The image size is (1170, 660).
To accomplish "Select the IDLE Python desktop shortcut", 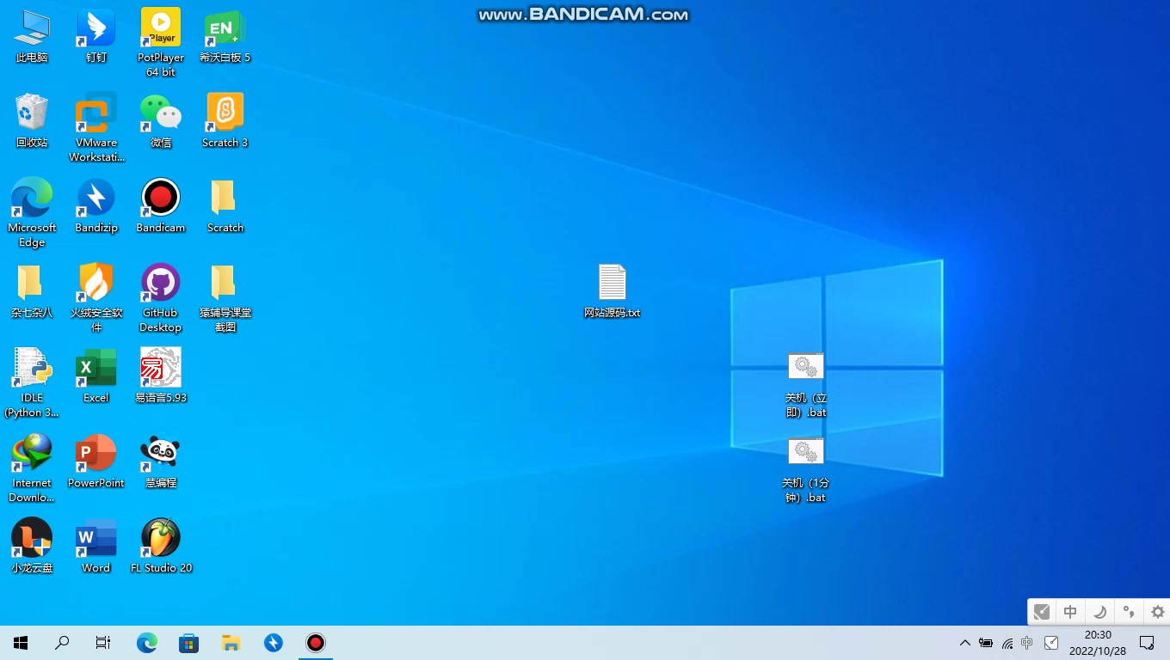I will tap(32, 369).
